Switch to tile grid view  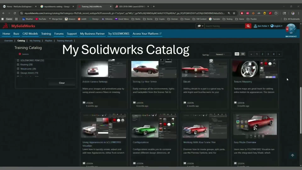[x=237, y=54]
